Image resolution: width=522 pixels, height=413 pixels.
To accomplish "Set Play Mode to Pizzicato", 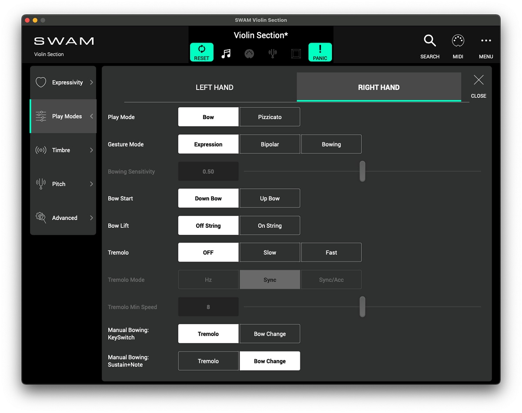I will 270,117.
